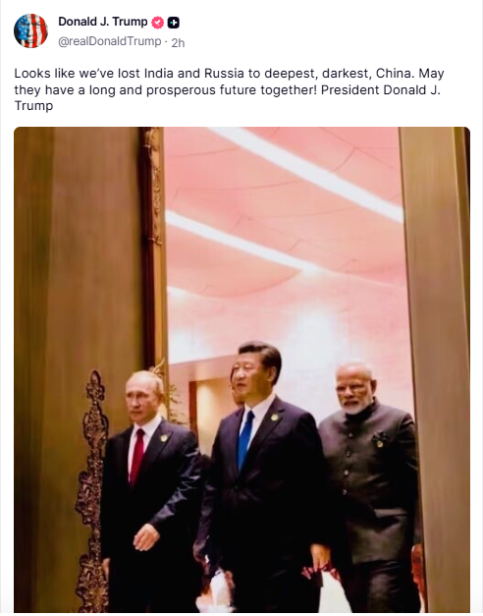Click the ornate carved golden door ornament
Image resolution: width=483 pixels, height=616 pixels.
coord(92,491)
